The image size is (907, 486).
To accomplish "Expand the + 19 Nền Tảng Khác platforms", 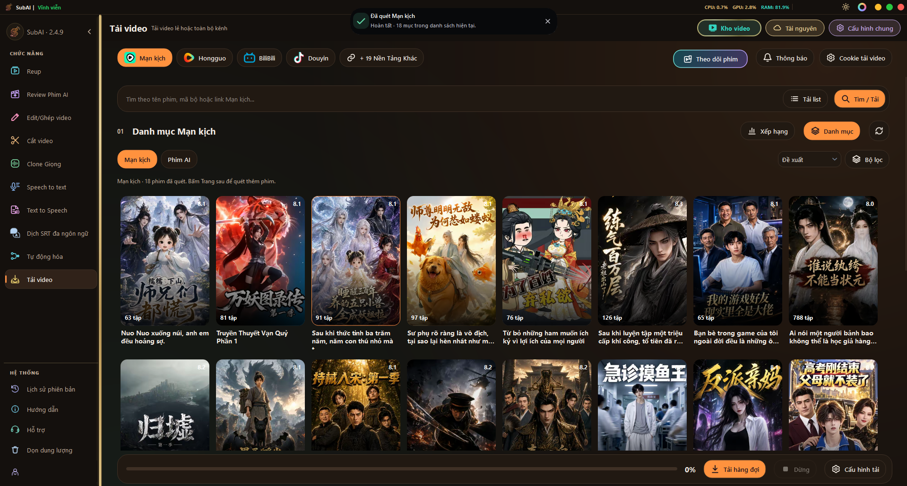I will pyautogui.click(x=382, y=58).
